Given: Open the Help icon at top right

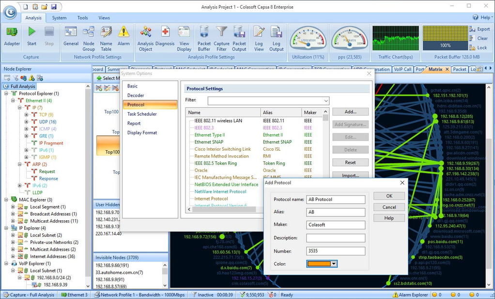Looking at the screenshot, I should [x=475, y=17].
